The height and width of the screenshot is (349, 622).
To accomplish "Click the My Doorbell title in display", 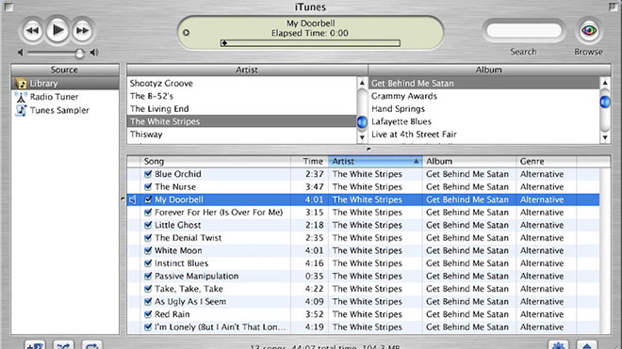I will coord(311,24).
